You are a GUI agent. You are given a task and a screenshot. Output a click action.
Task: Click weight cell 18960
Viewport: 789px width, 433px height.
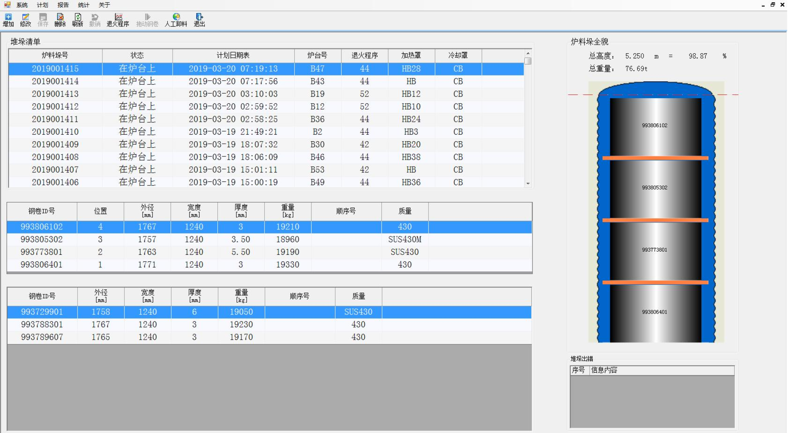tap(288, 239)
